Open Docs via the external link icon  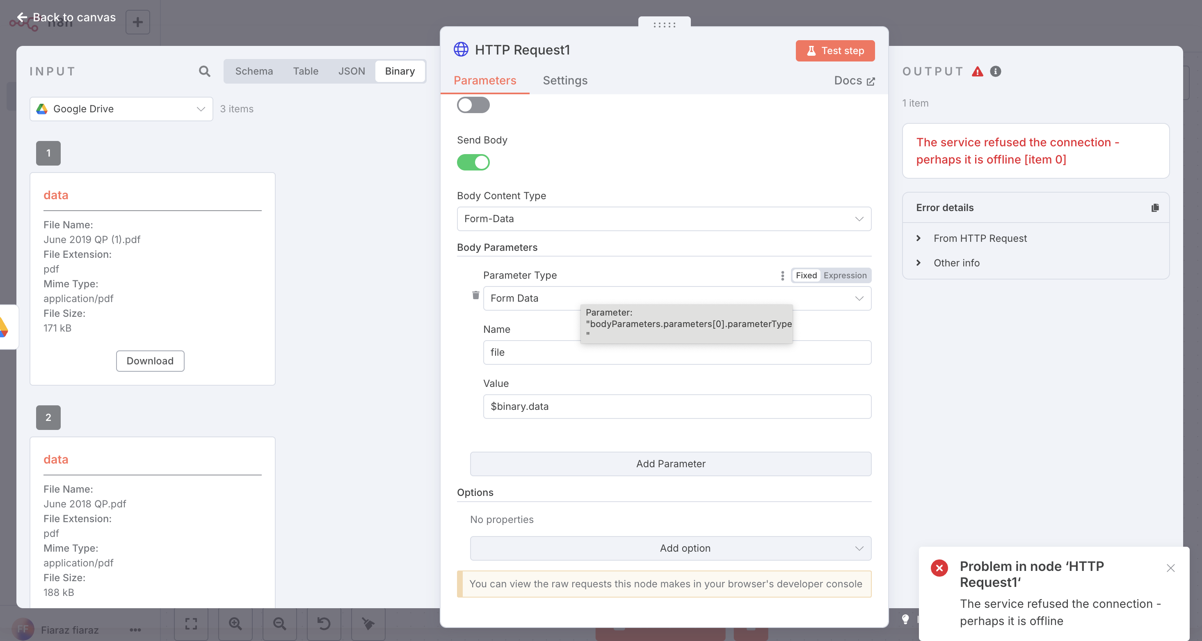pos(870,81)
